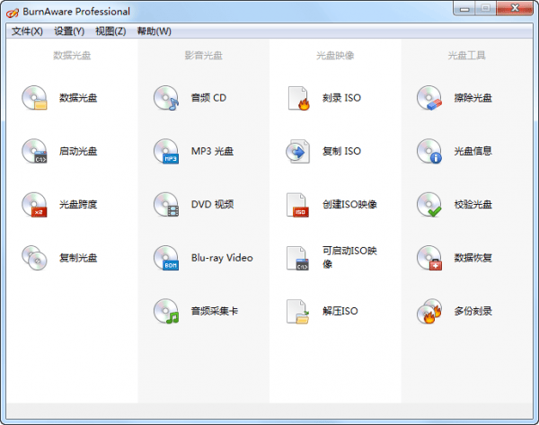Open the 帮助(W) menu

coord(154,31)
